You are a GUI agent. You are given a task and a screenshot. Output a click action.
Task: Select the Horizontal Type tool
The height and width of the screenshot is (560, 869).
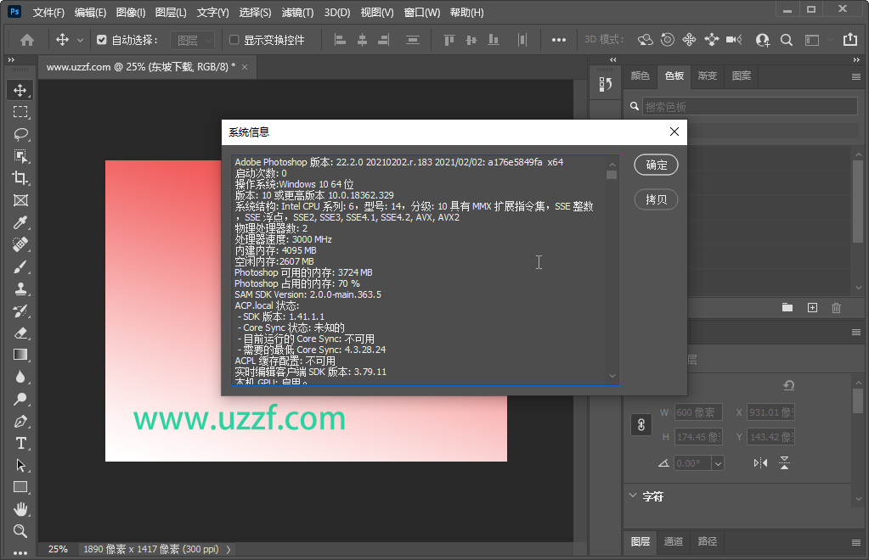[20, 443]
